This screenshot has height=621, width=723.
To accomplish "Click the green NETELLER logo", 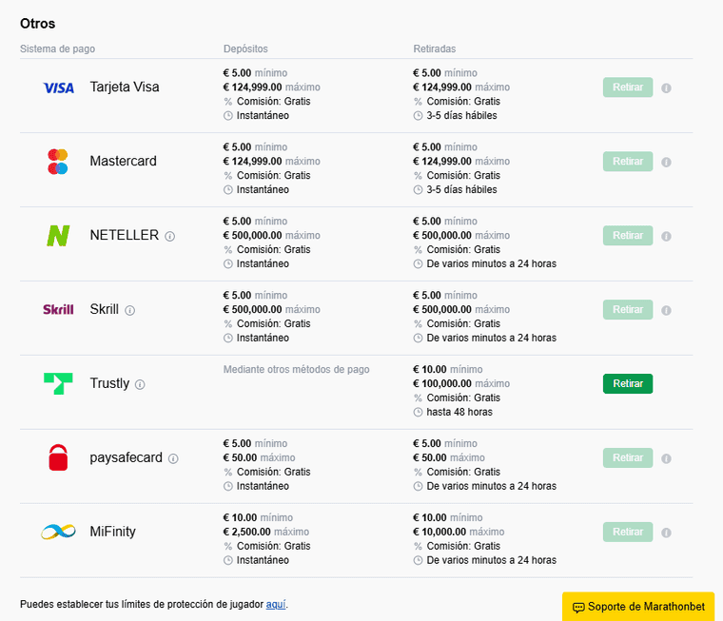I will point(58,236).
